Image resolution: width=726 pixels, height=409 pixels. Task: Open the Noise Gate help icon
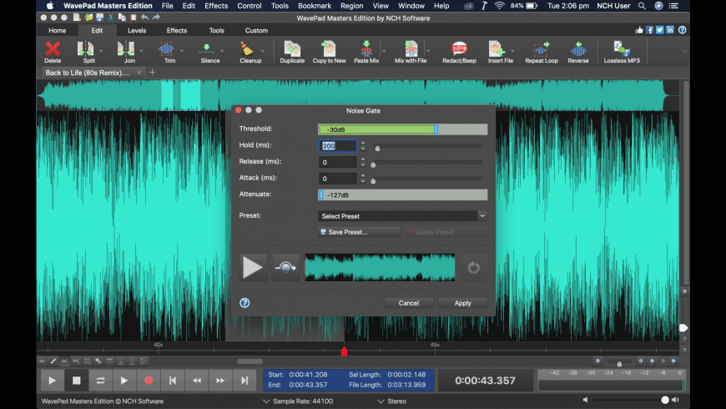[245, 303]
